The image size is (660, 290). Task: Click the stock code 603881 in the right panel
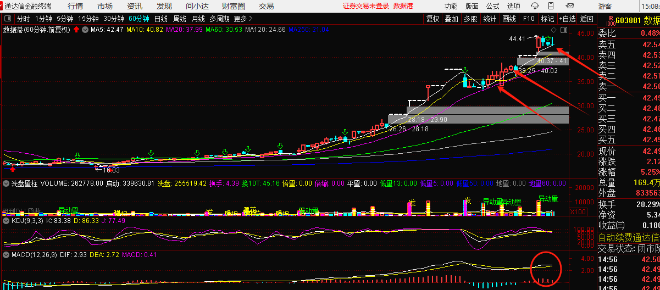[x=629, y=21]
